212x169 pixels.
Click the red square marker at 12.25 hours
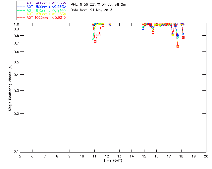[110, 24]
